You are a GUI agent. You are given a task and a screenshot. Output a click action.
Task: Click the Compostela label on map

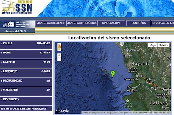(x=131, y=79)
